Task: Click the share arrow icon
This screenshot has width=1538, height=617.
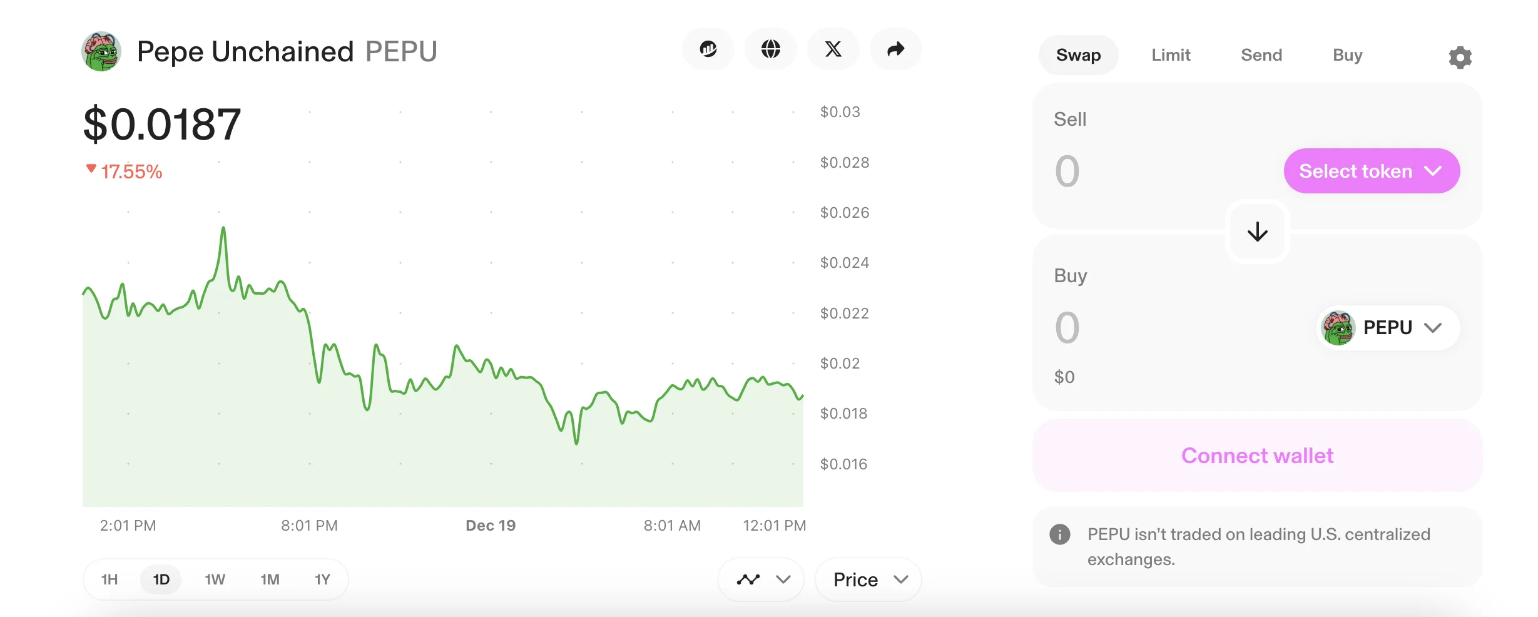Action: click(x=896, y=49)
